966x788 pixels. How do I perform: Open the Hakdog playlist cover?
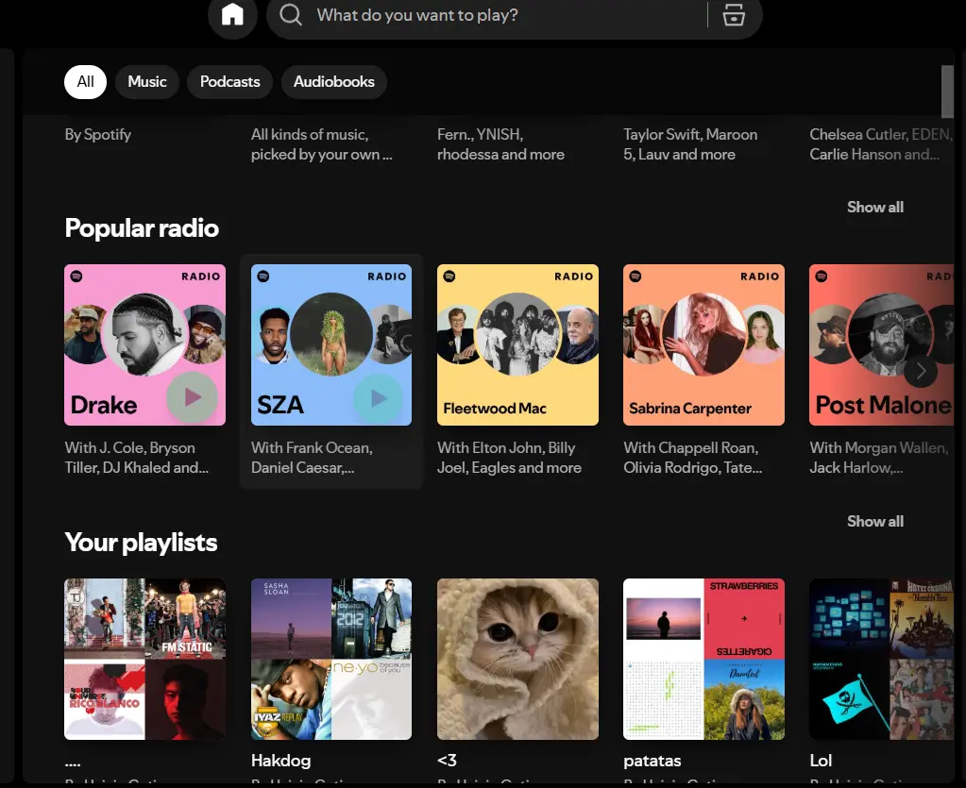tap(331, 659)
